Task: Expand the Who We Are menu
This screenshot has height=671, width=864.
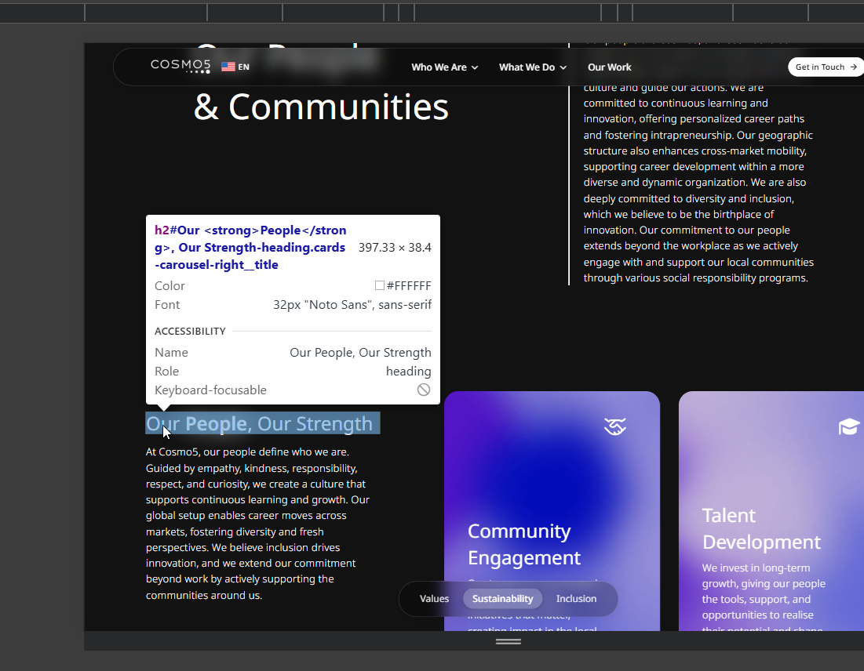Action: (444, 67)
